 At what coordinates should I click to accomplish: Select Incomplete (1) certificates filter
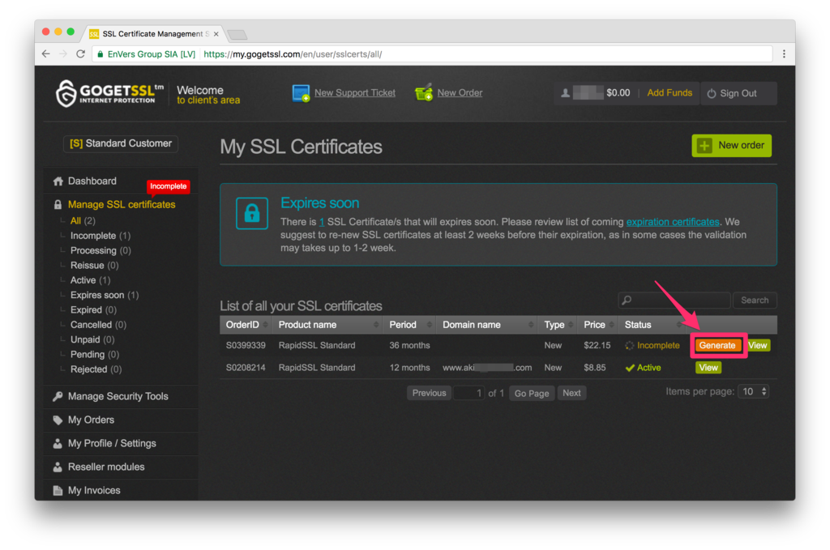pos(101,236)
